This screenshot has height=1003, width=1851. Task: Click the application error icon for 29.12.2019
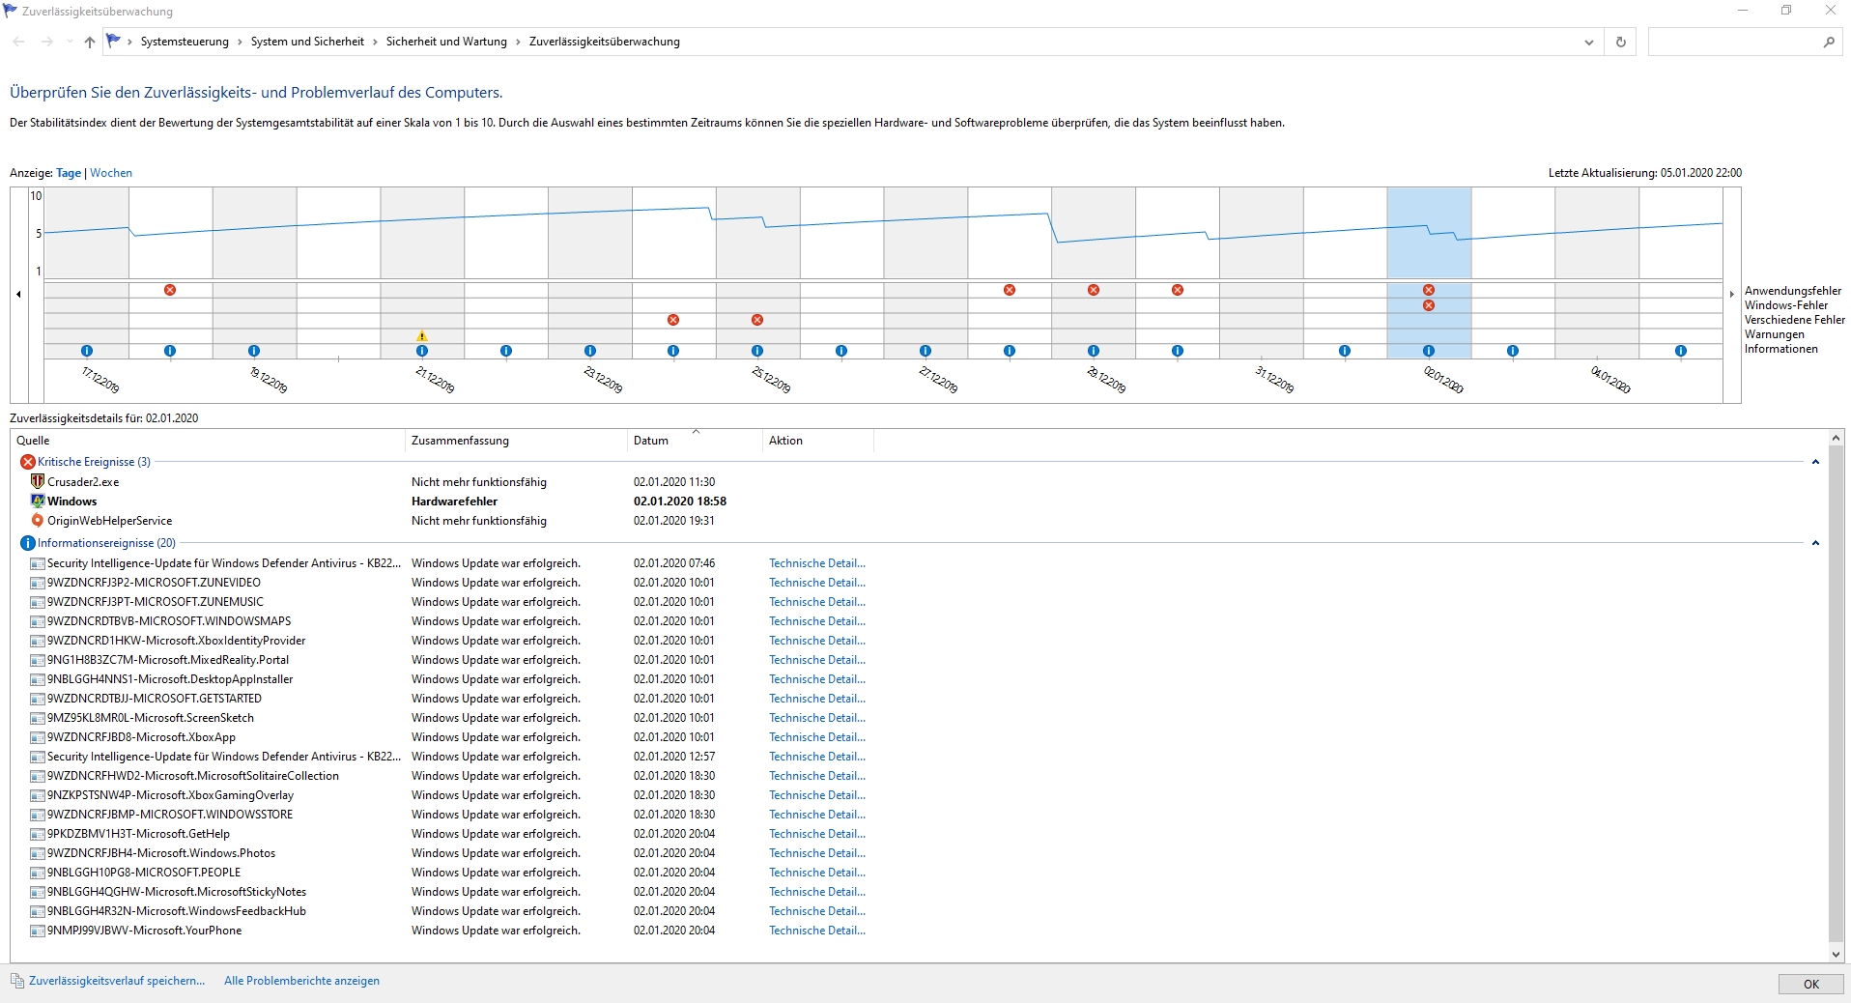click(x=1094, y=290)
